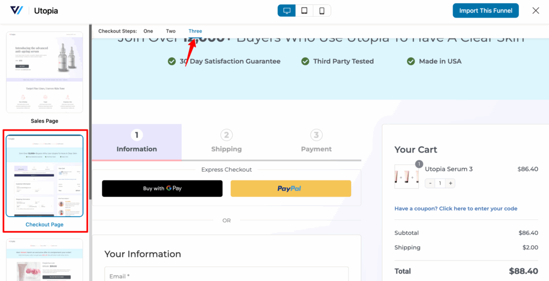Open the Checkout Page thumbnail
The height and width of the screenshot is (281, 549).
pyautogui.click(x=44, y=176)
